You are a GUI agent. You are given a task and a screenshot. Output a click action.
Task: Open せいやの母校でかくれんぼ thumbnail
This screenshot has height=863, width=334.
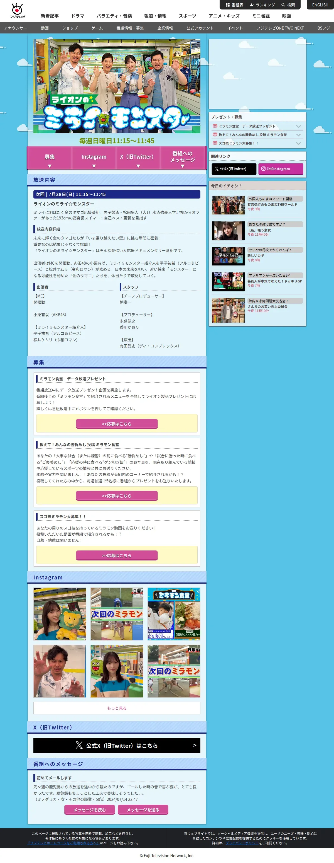coord(228,256)
